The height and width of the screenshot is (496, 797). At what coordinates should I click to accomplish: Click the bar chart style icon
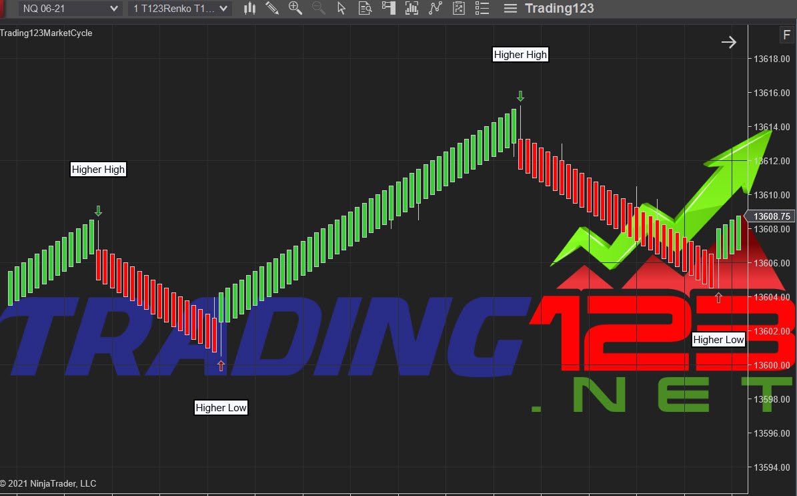pyautogui.click(x=249, y=8)
